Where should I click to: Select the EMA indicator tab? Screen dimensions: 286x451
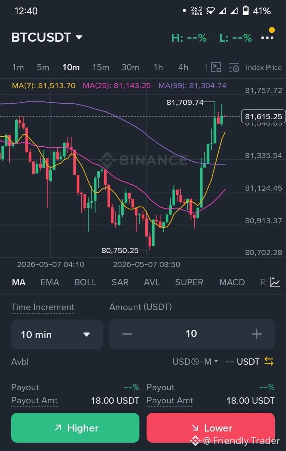coord(50,282)
